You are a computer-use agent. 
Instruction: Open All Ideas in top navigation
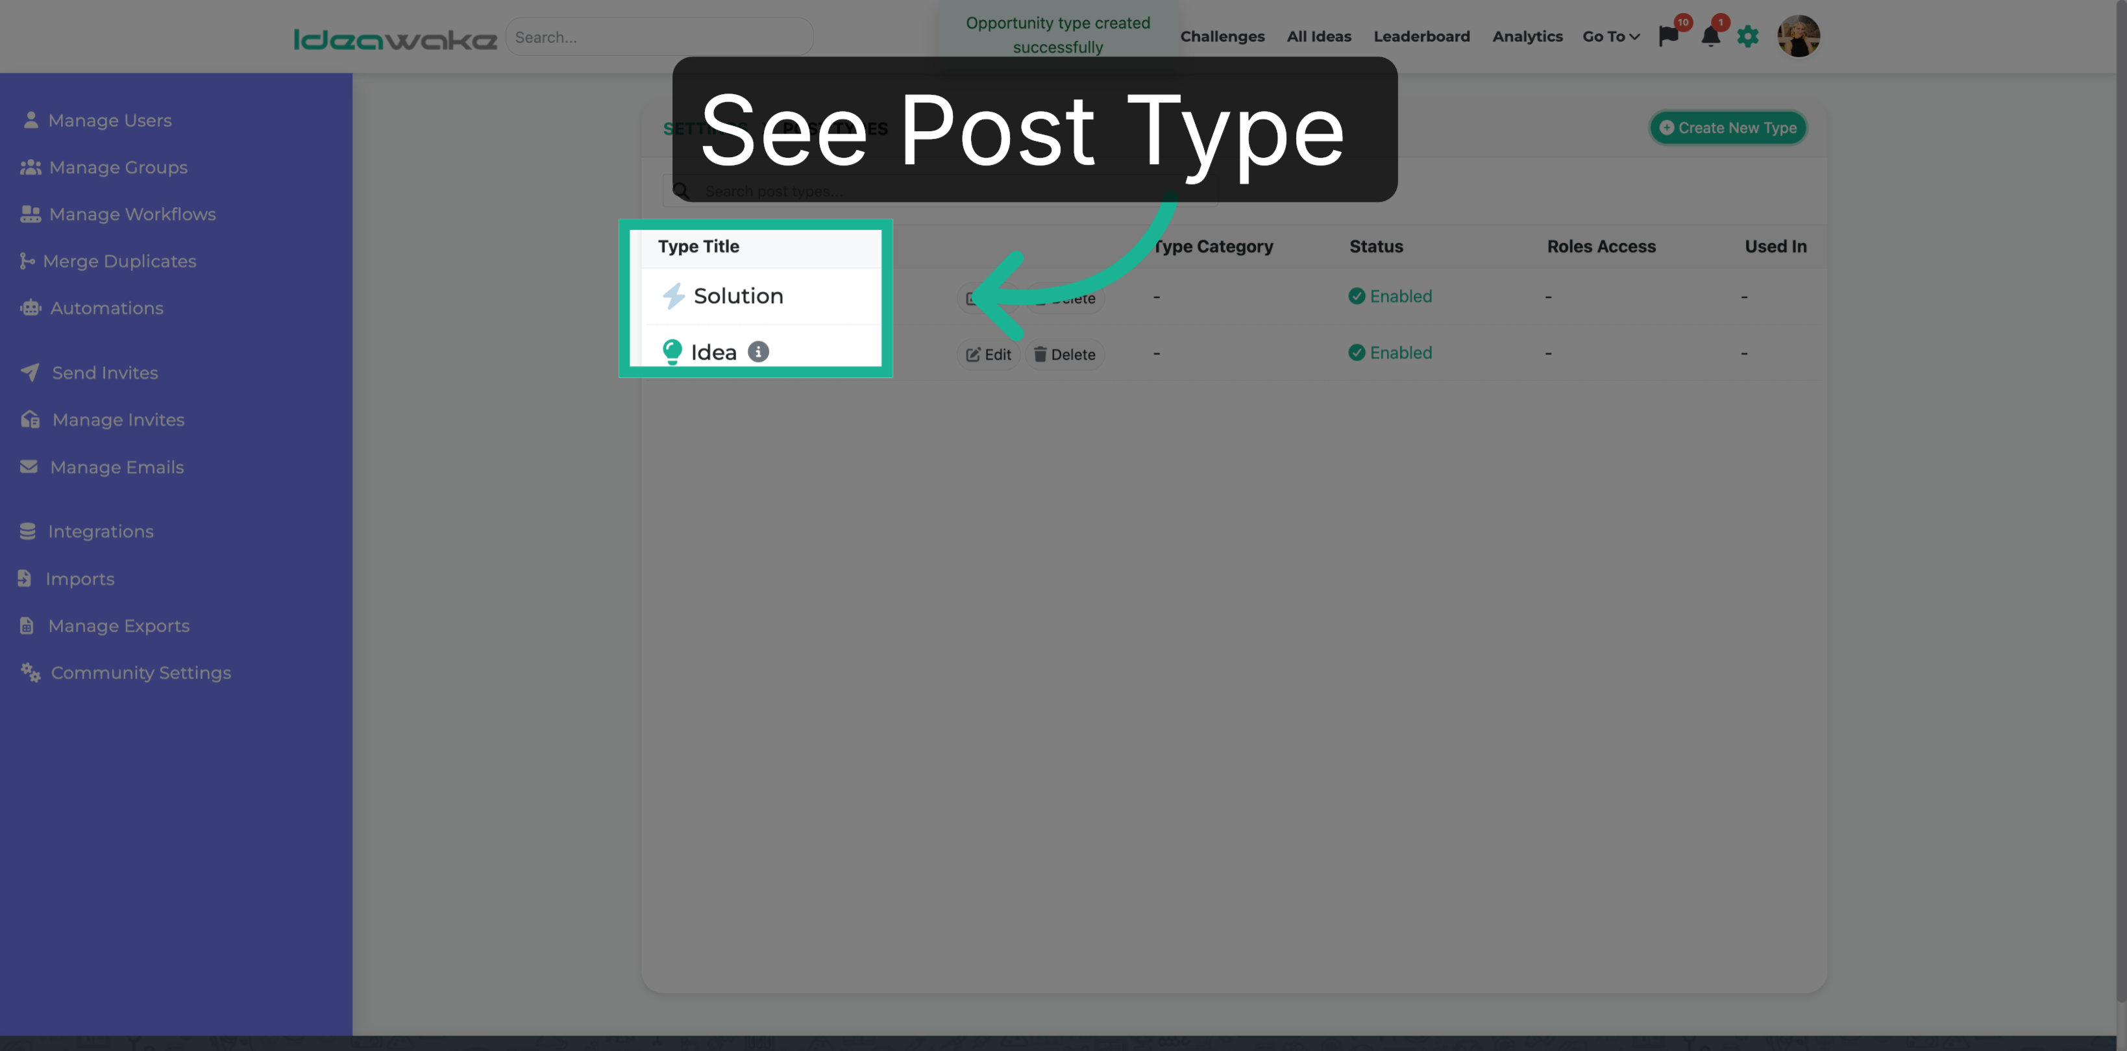pos(1319,36)
